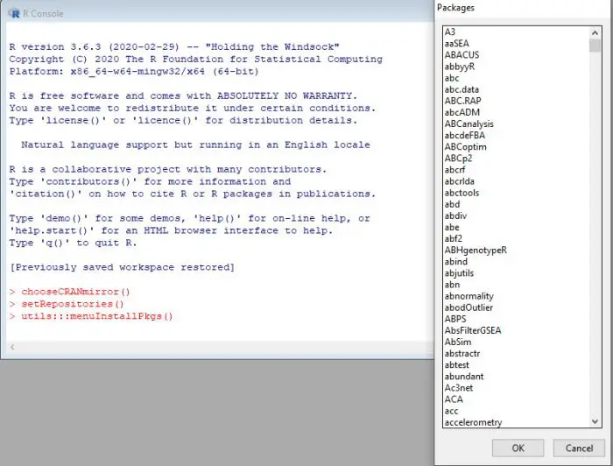The image size is (613, 466).
Task: Click the R Console horizontal scroll left arrow
Action: pos(12,347)
